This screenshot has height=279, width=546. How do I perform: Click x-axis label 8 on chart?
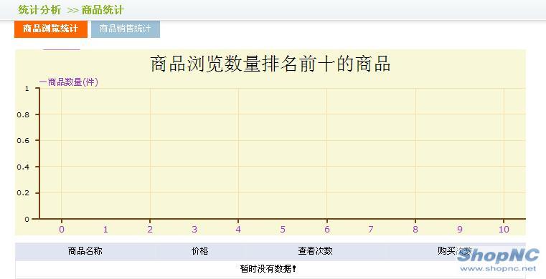click(415, 230)
